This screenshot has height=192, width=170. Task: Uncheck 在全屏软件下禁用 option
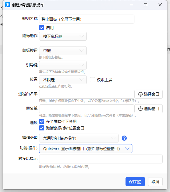42,122
